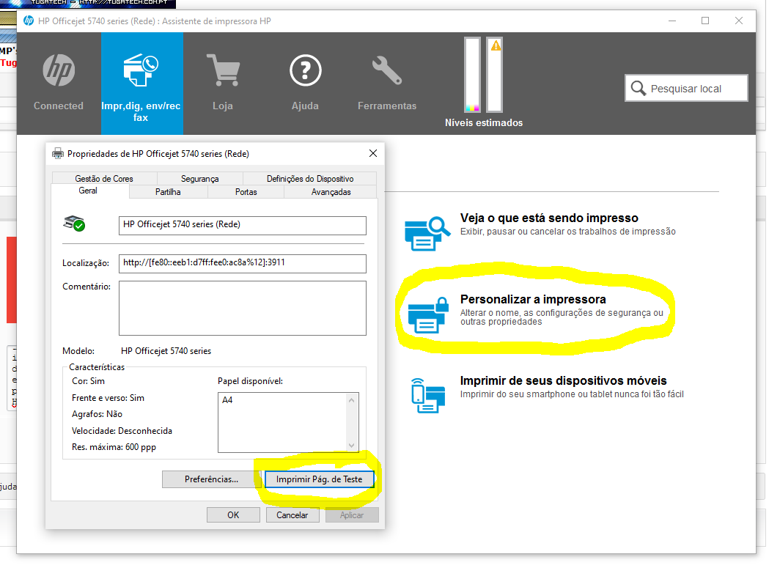This screenshot has width=769, height=568.
Task: Open the Segurança tab
Action: [199, 179]
